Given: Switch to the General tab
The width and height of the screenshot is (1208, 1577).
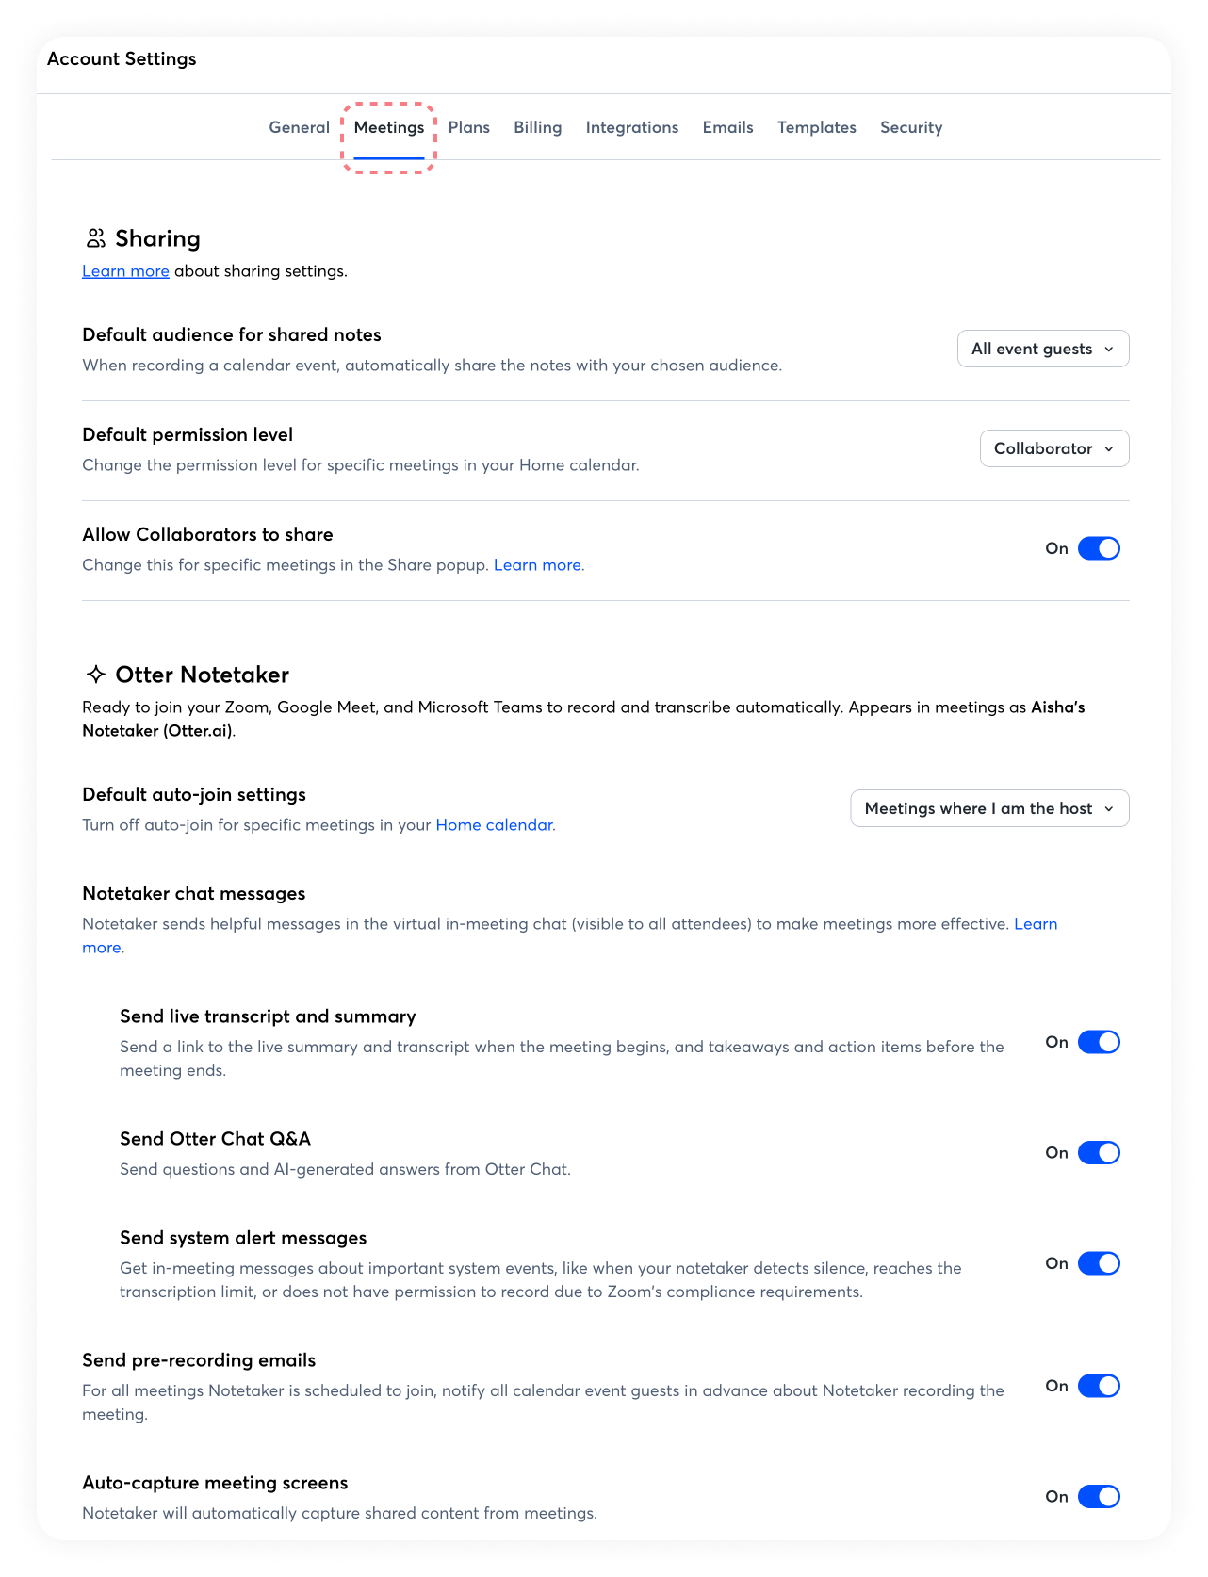Looking at the screenshot, I should pyautogui.click(x=300, y=127).
